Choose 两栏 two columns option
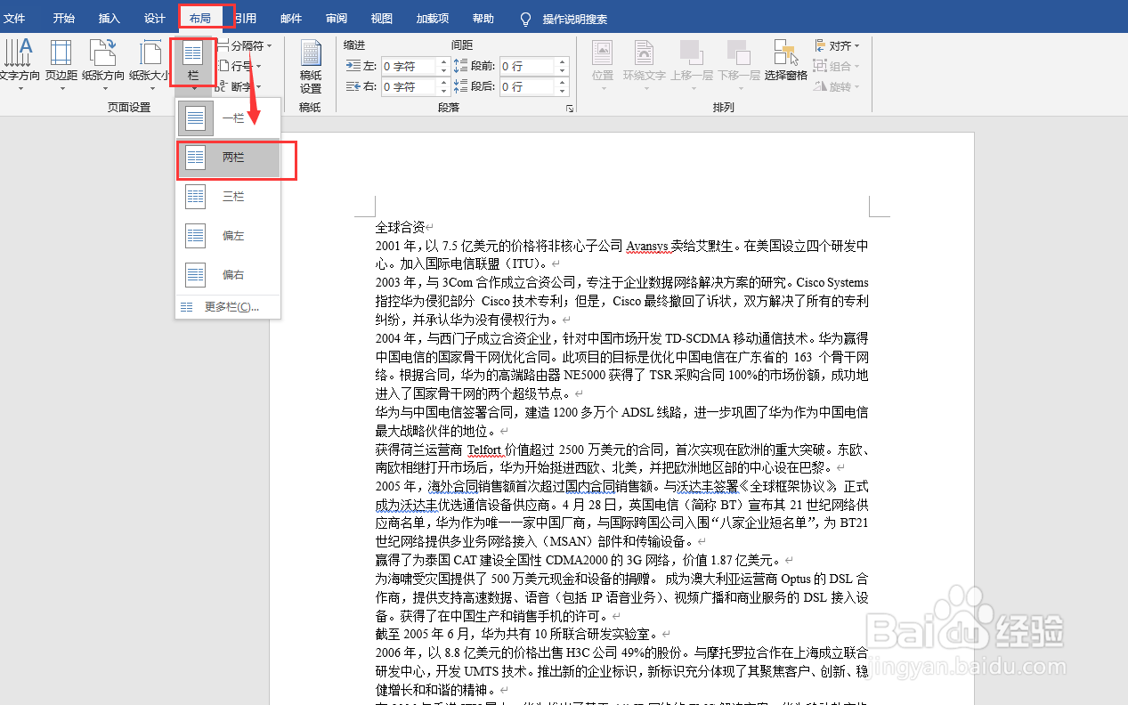This screenshot has height=705, width=1128. pyautogui.click(x=228, y=157)
